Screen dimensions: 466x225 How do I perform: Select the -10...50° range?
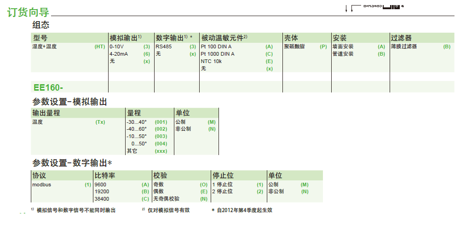137,137
